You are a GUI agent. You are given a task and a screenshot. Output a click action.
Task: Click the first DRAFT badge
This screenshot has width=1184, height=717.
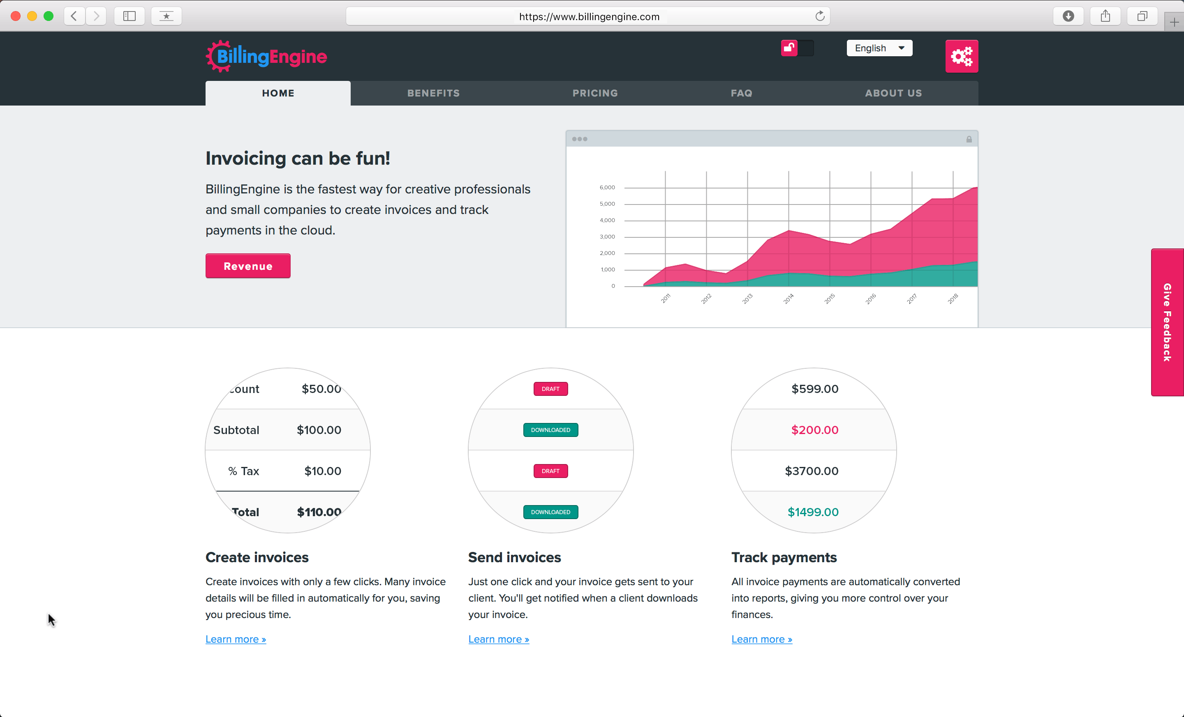tap(550, 389)
